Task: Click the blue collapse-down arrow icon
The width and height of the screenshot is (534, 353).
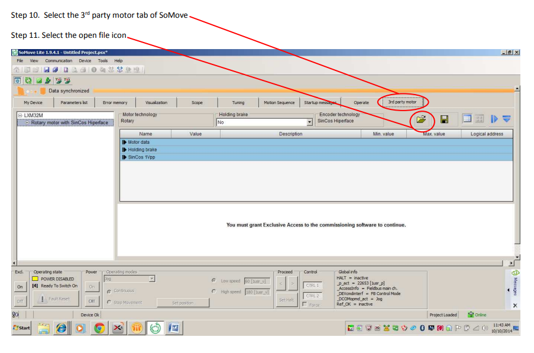Action: click(507, 119)
